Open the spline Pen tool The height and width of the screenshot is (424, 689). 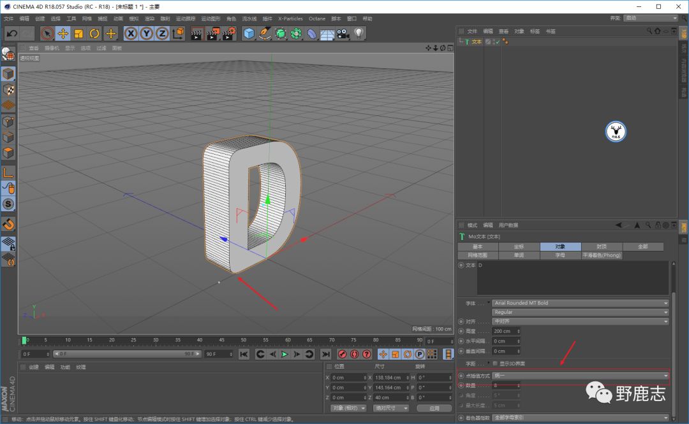click(265, 33)
